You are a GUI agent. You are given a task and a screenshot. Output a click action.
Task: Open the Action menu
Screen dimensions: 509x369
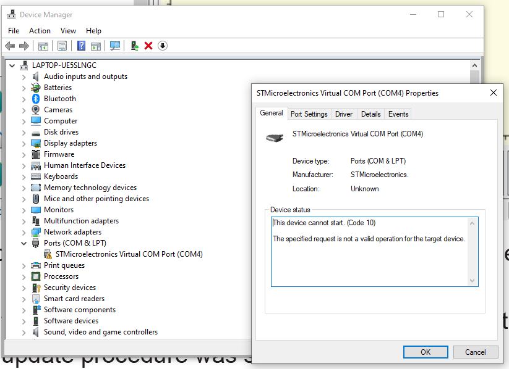(40, 31)
